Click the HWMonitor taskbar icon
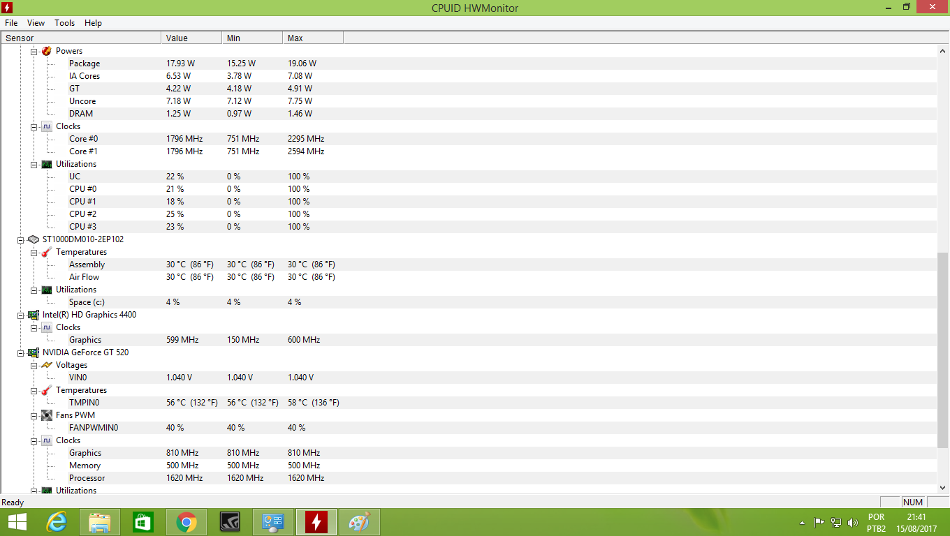950x536 pixels. pyautogui.click(x=316, y=522)
